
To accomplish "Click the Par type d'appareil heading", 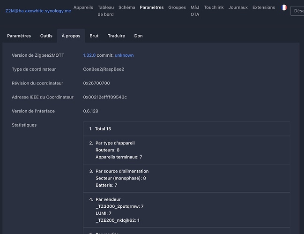I will point(115,143).
